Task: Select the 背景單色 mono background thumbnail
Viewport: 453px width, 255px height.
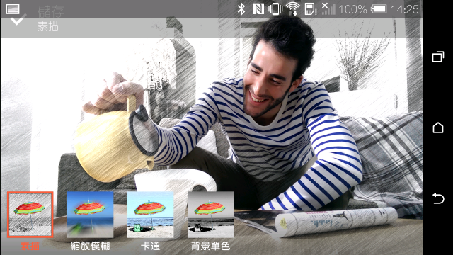Action: click(211, 215)
